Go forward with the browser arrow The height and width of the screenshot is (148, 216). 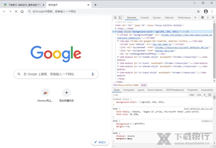click(x=10, y=12)
